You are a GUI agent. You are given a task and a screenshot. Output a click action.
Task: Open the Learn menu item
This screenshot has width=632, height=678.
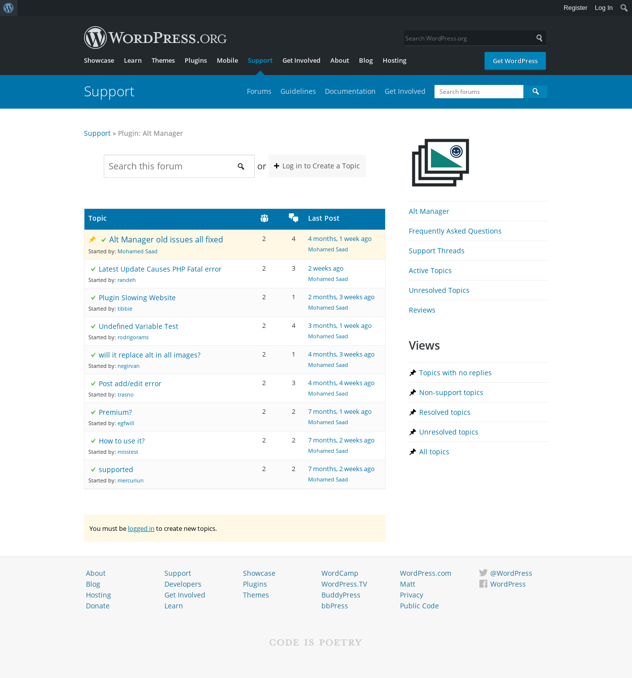133,60
